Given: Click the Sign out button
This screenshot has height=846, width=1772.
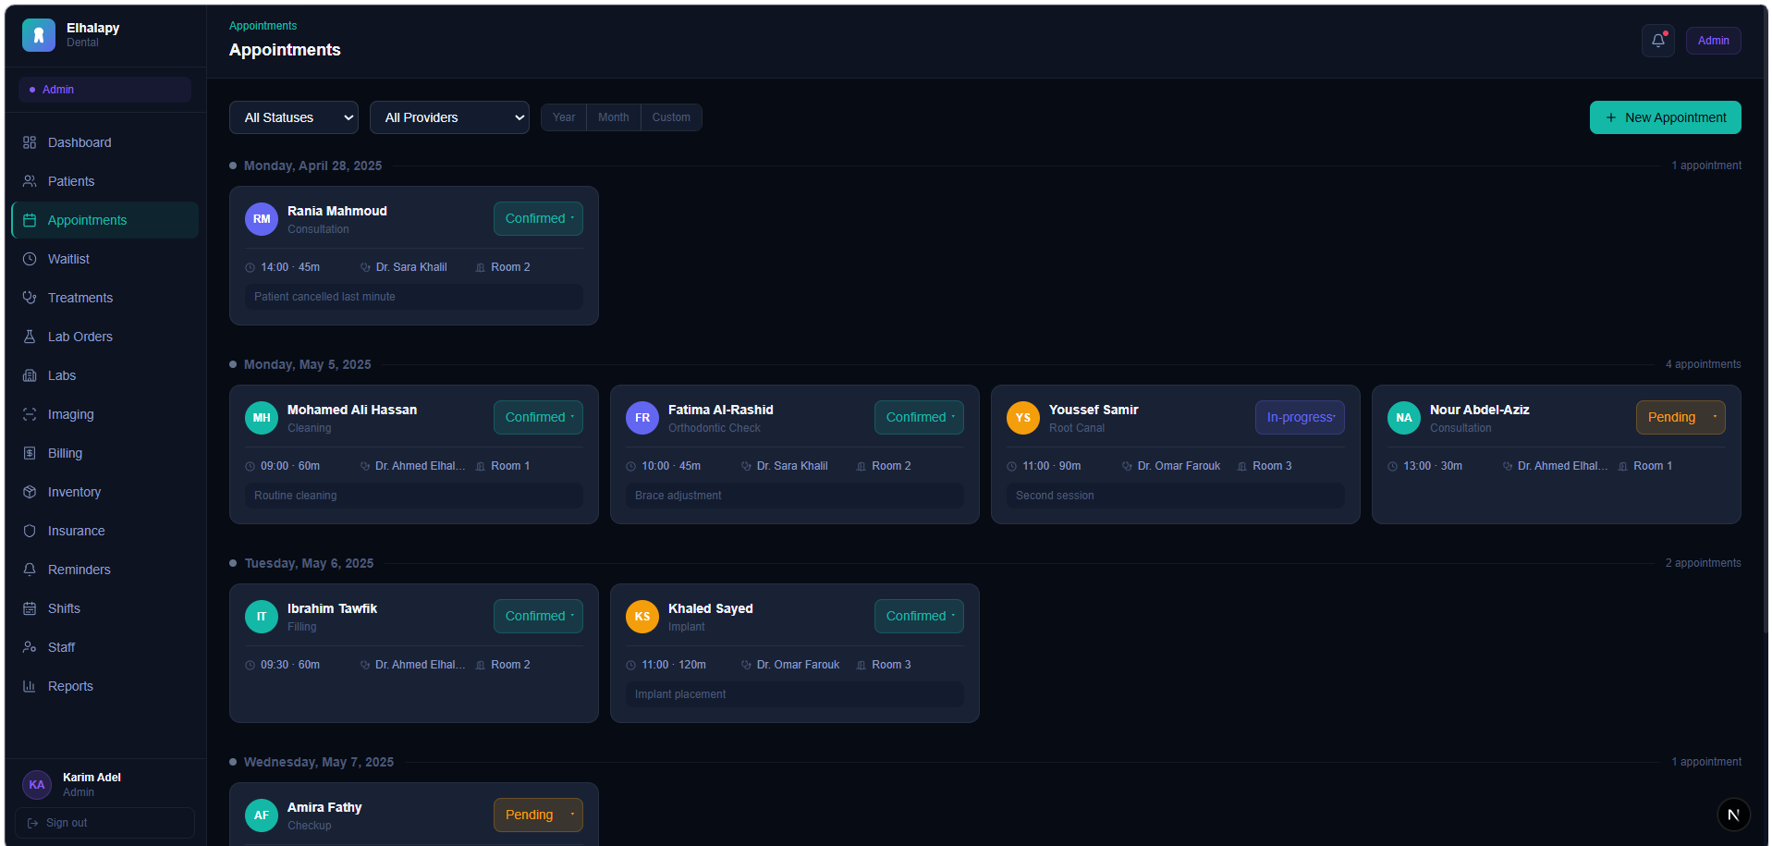Looking at the screenshot, I should coord(104,823).
